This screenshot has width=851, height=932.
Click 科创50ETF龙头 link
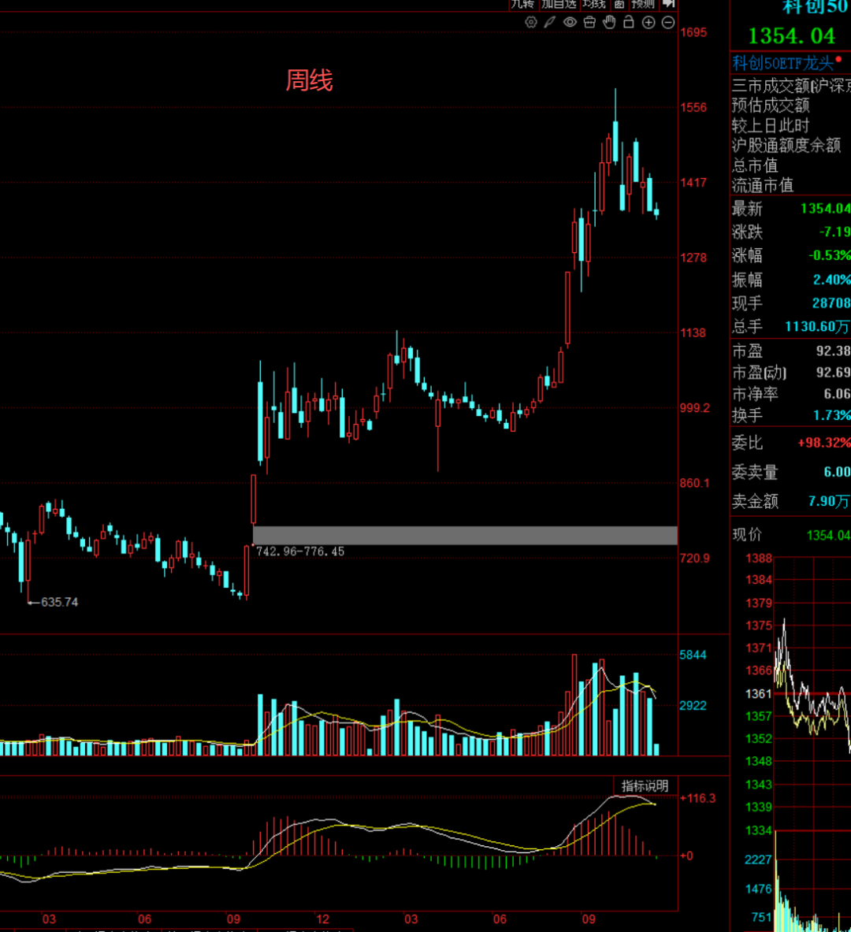[x=782, y=64]
